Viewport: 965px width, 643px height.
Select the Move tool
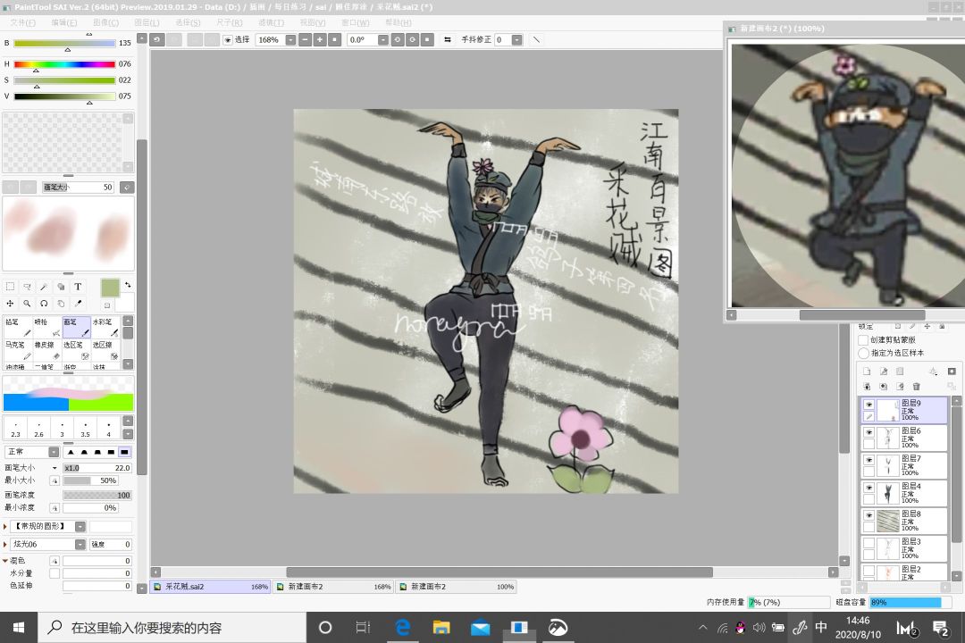[x=10, y=304]
